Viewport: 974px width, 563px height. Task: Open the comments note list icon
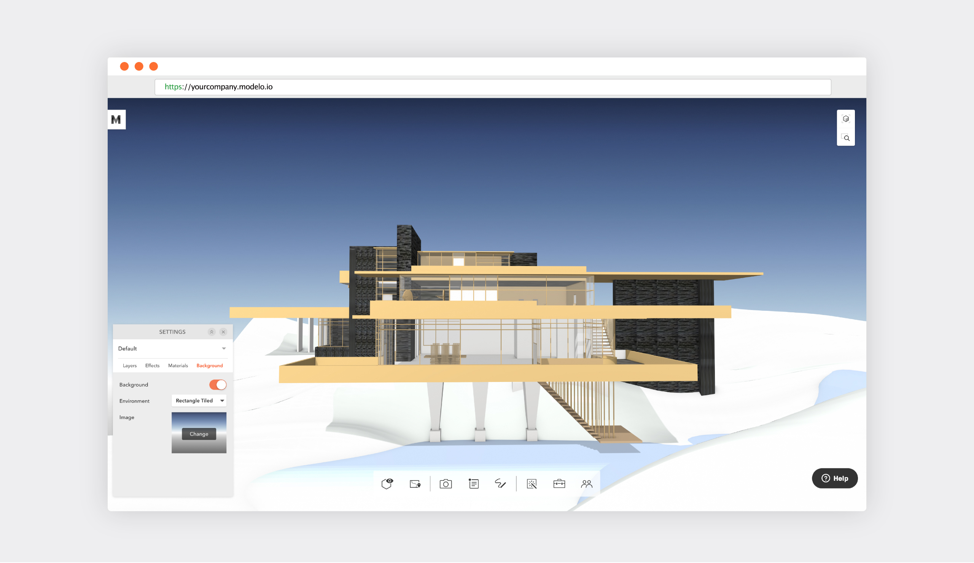tap(473, 484)
